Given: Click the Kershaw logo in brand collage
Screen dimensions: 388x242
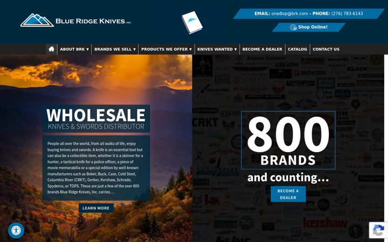Looking at the screenshot, I should (x=325, y=223).
